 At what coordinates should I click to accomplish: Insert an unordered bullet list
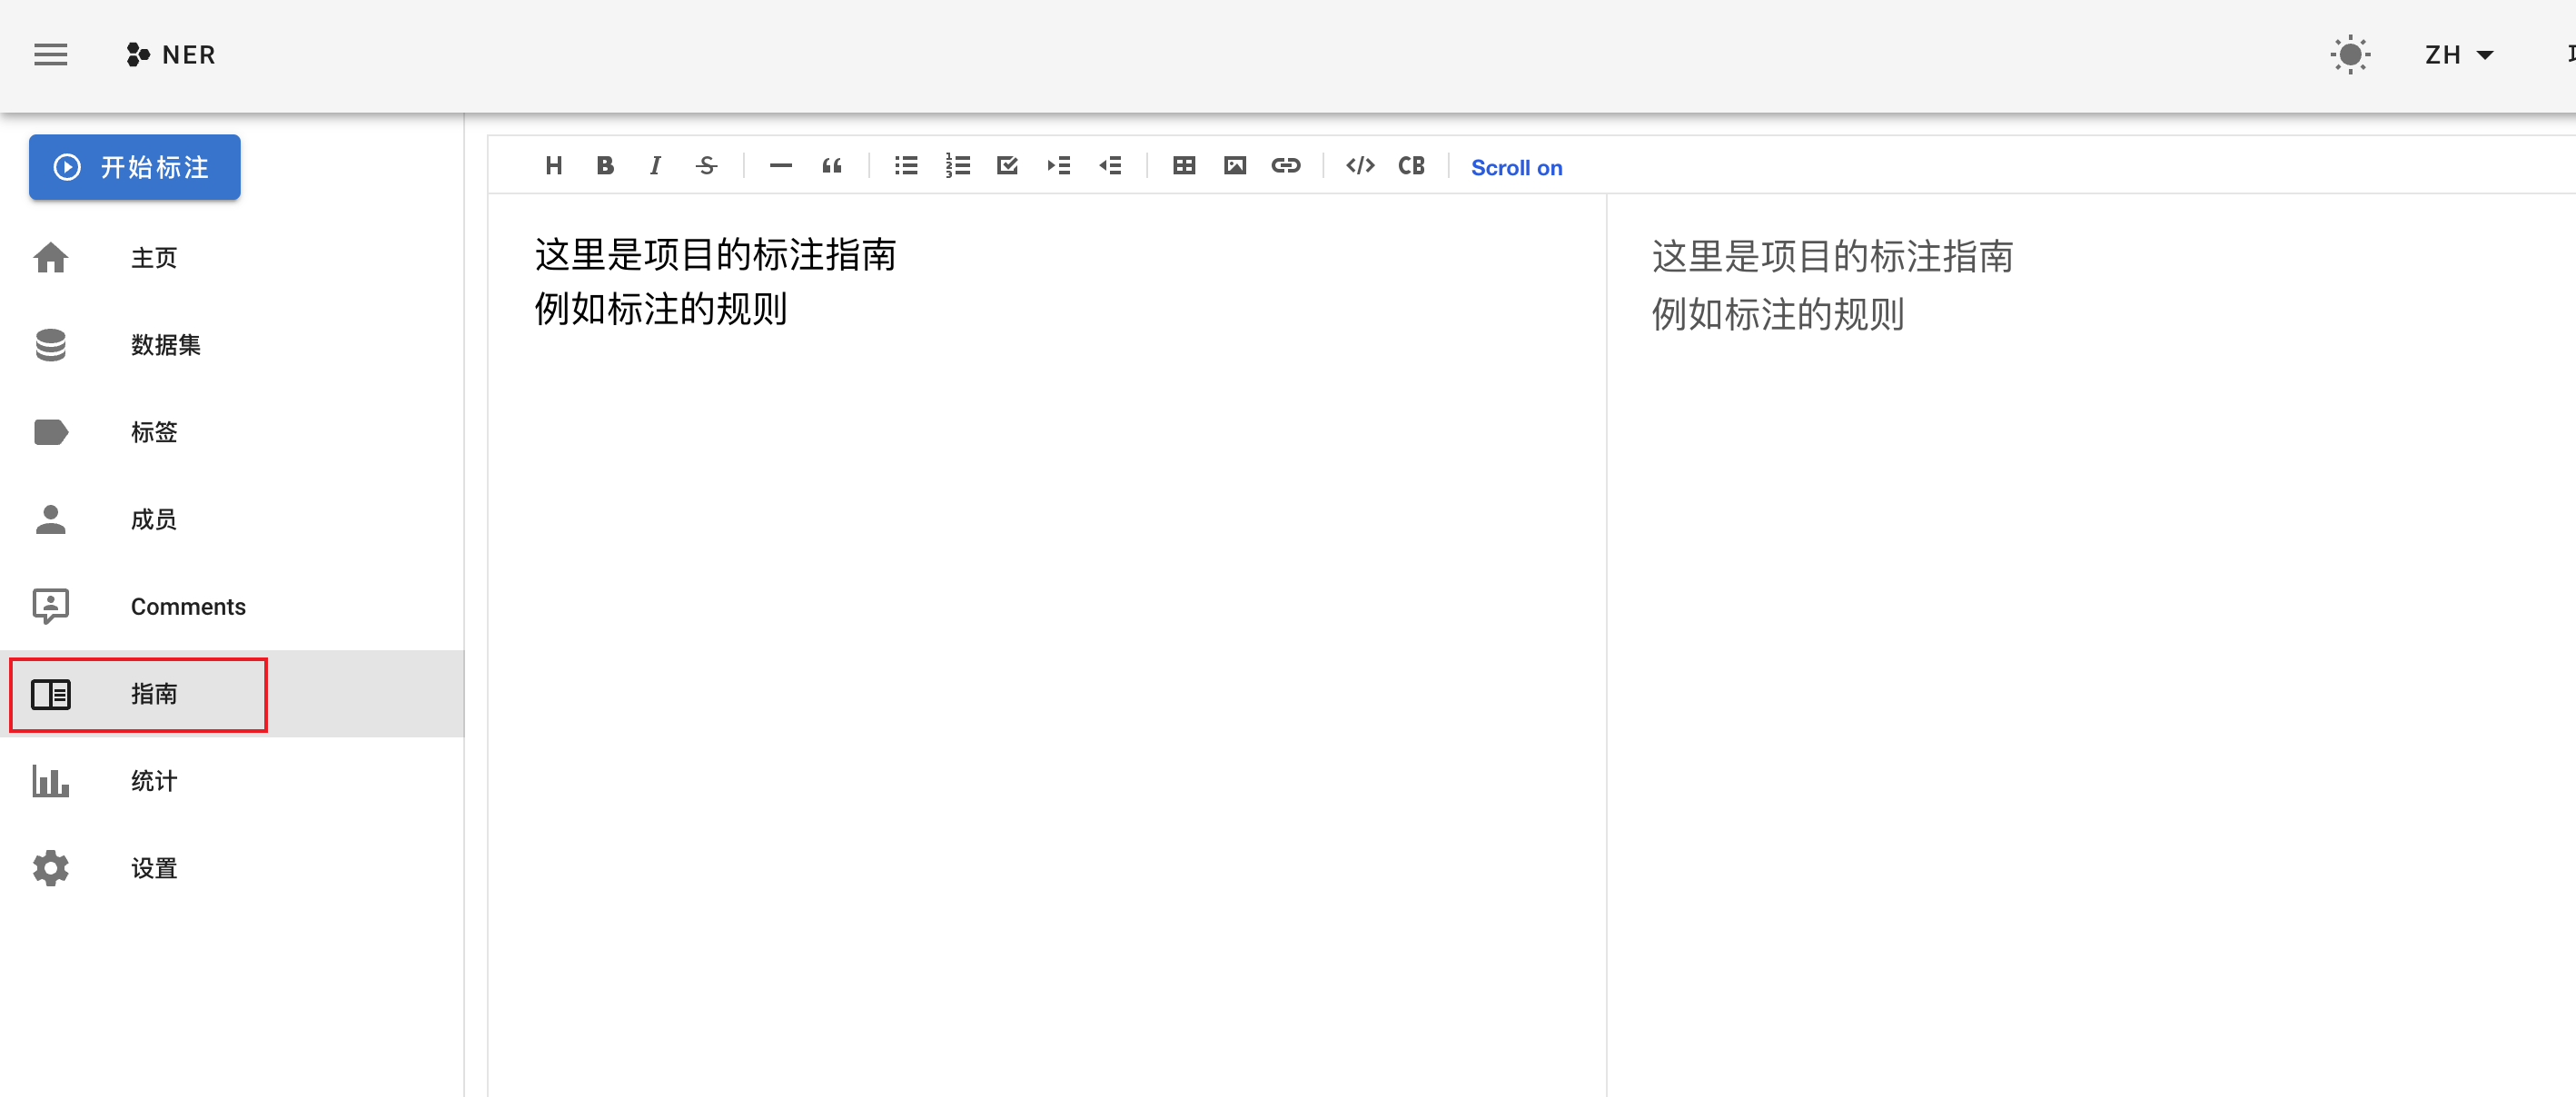pos(906,166)
